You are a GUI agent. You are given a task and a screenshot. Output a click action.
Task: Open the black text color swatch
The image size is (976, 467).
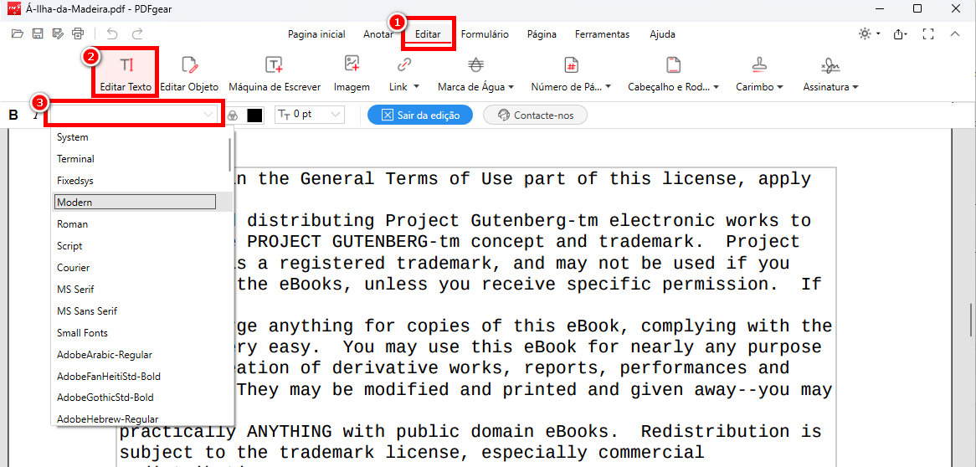tap(254, 115)
